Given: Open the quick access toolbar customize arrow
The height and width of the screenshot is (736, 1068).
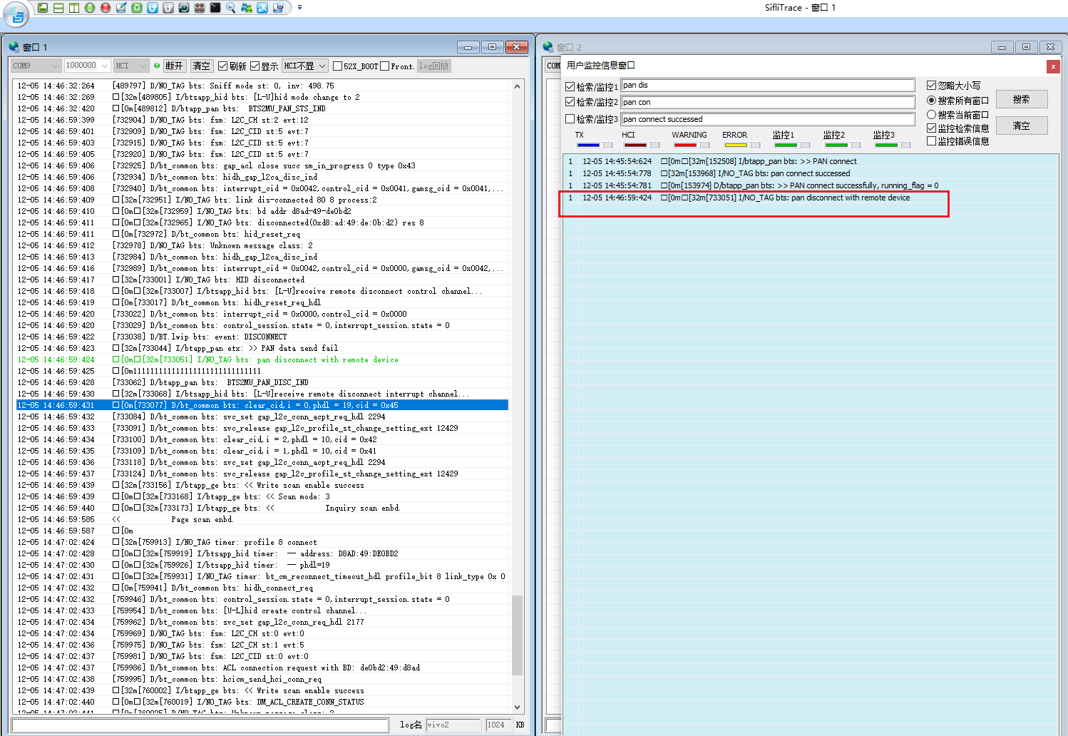Looking at the screenshot, I should [299, 8].
